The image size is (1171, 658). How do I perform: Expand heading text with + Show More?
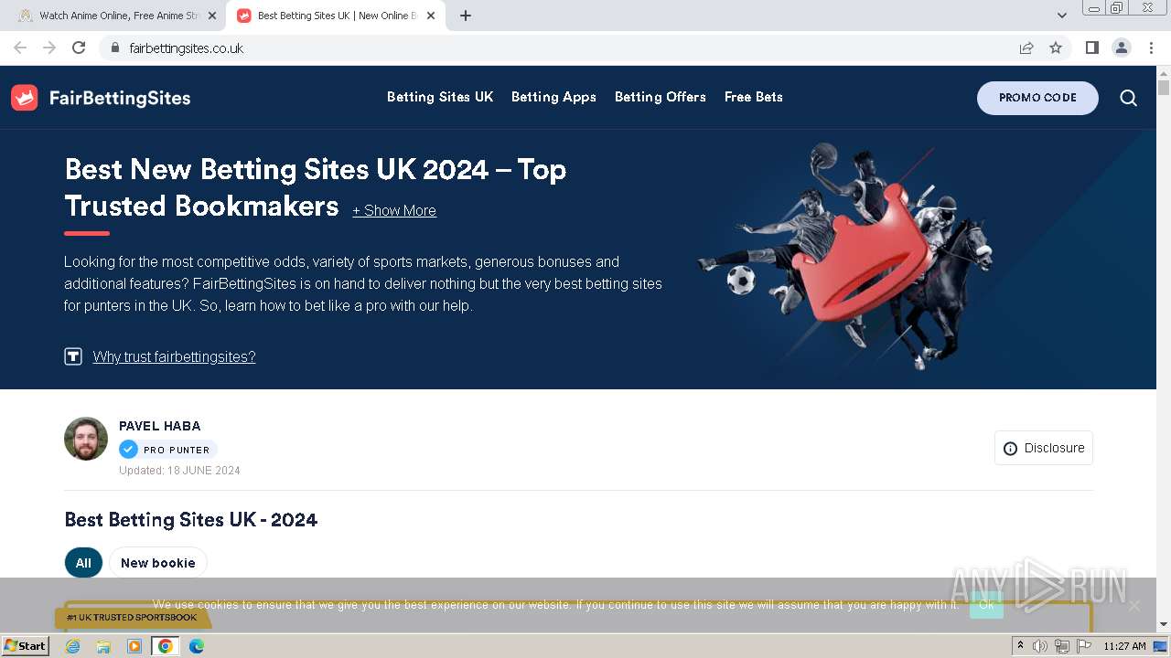[x=394, y=210]
